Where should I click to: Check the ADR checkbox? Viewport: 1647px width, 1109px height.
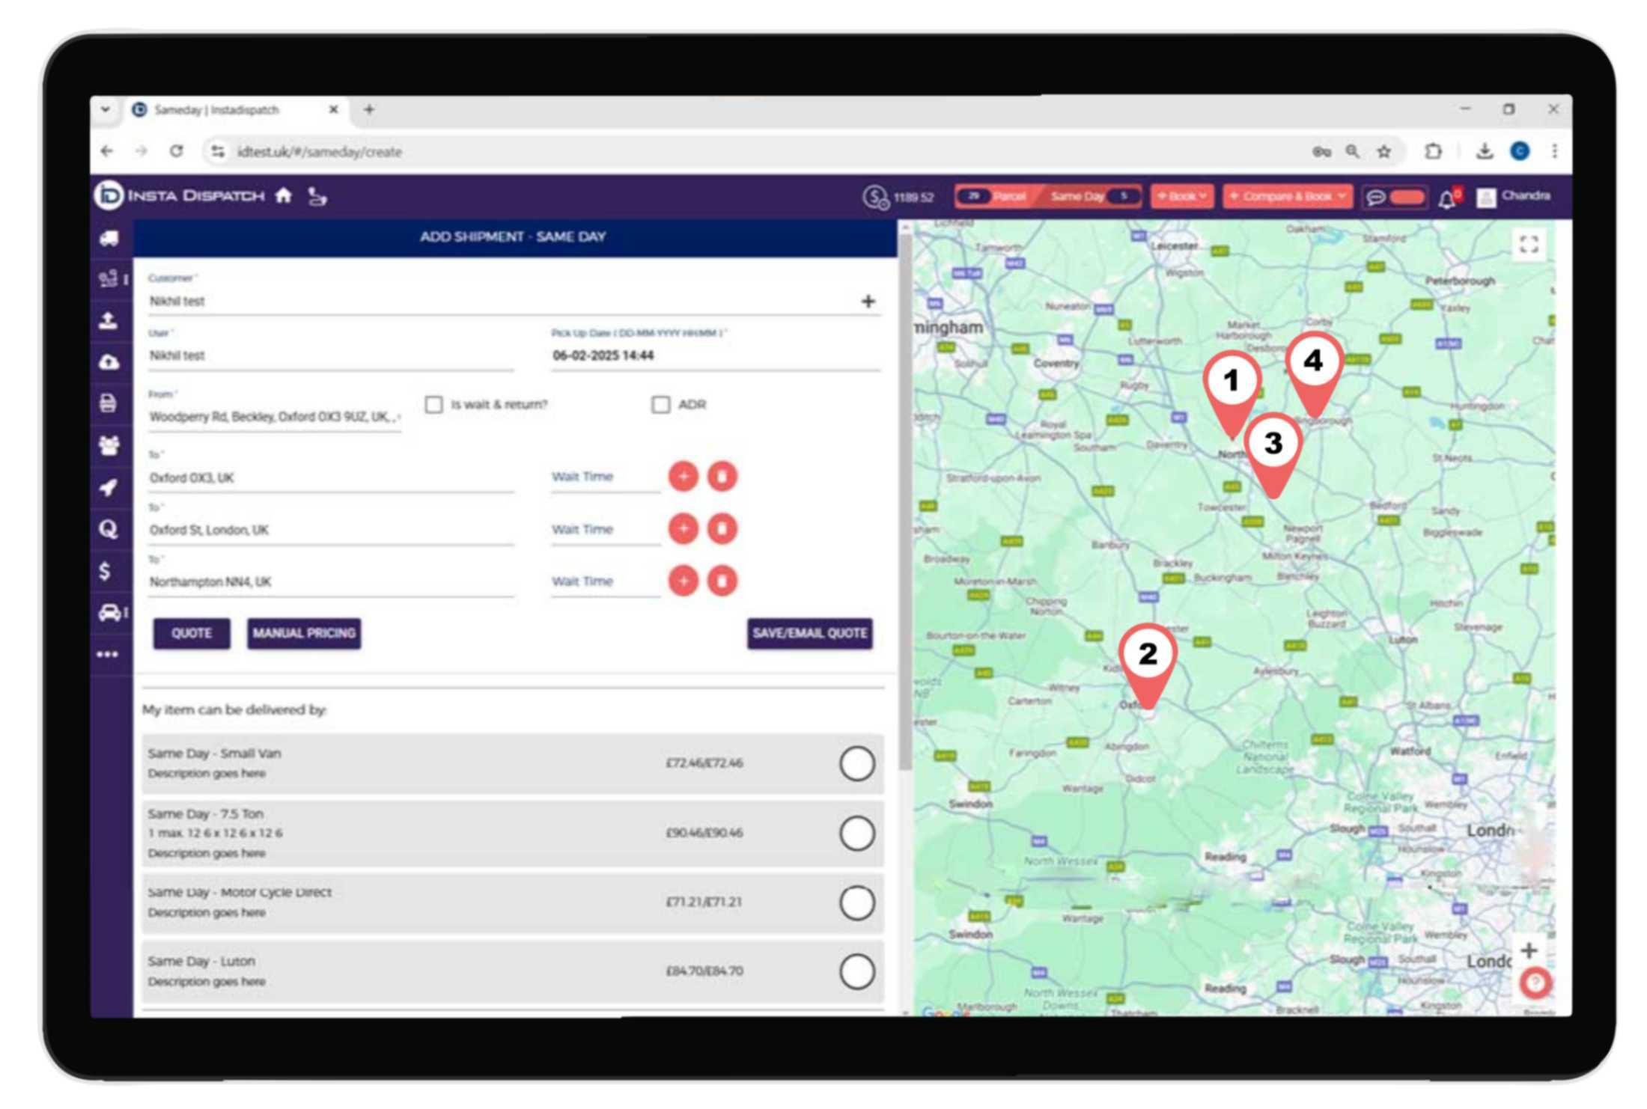(x=660, y=405)
